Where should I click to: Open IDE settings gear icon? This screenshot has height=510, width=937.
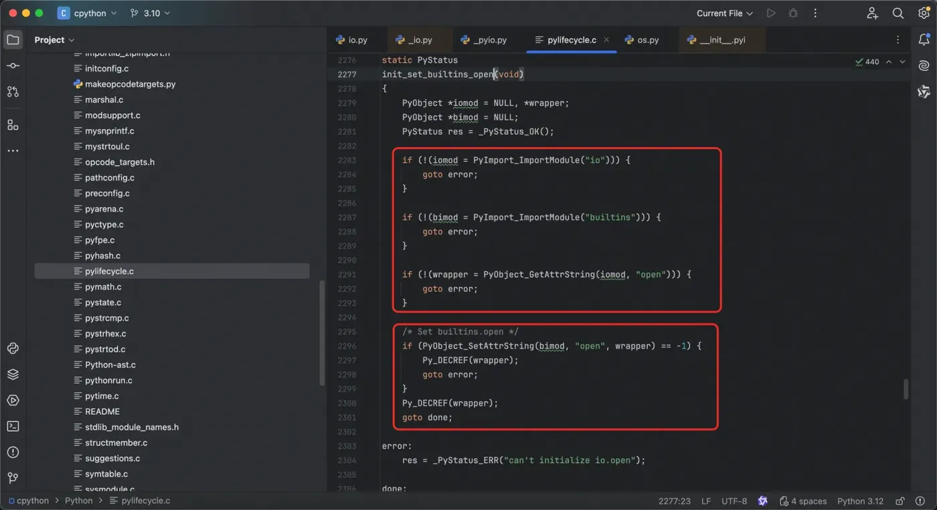(924, 13)
